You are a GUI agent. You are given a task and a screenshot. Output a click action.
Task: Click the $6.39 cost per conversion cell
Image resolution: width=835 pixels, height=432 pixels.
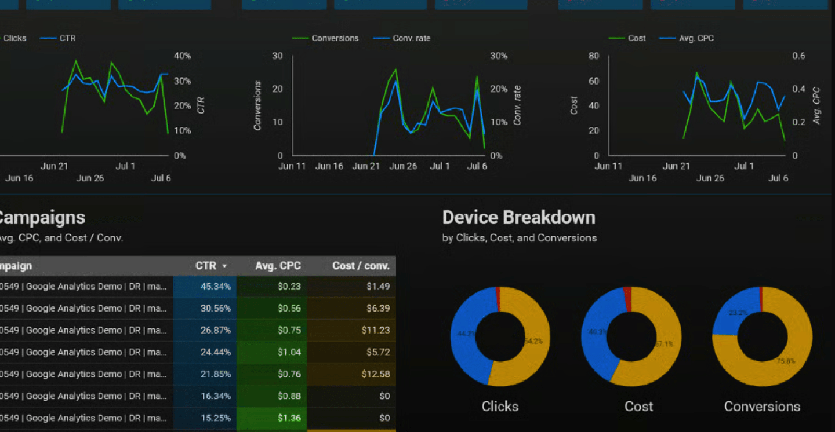point(351,308)
